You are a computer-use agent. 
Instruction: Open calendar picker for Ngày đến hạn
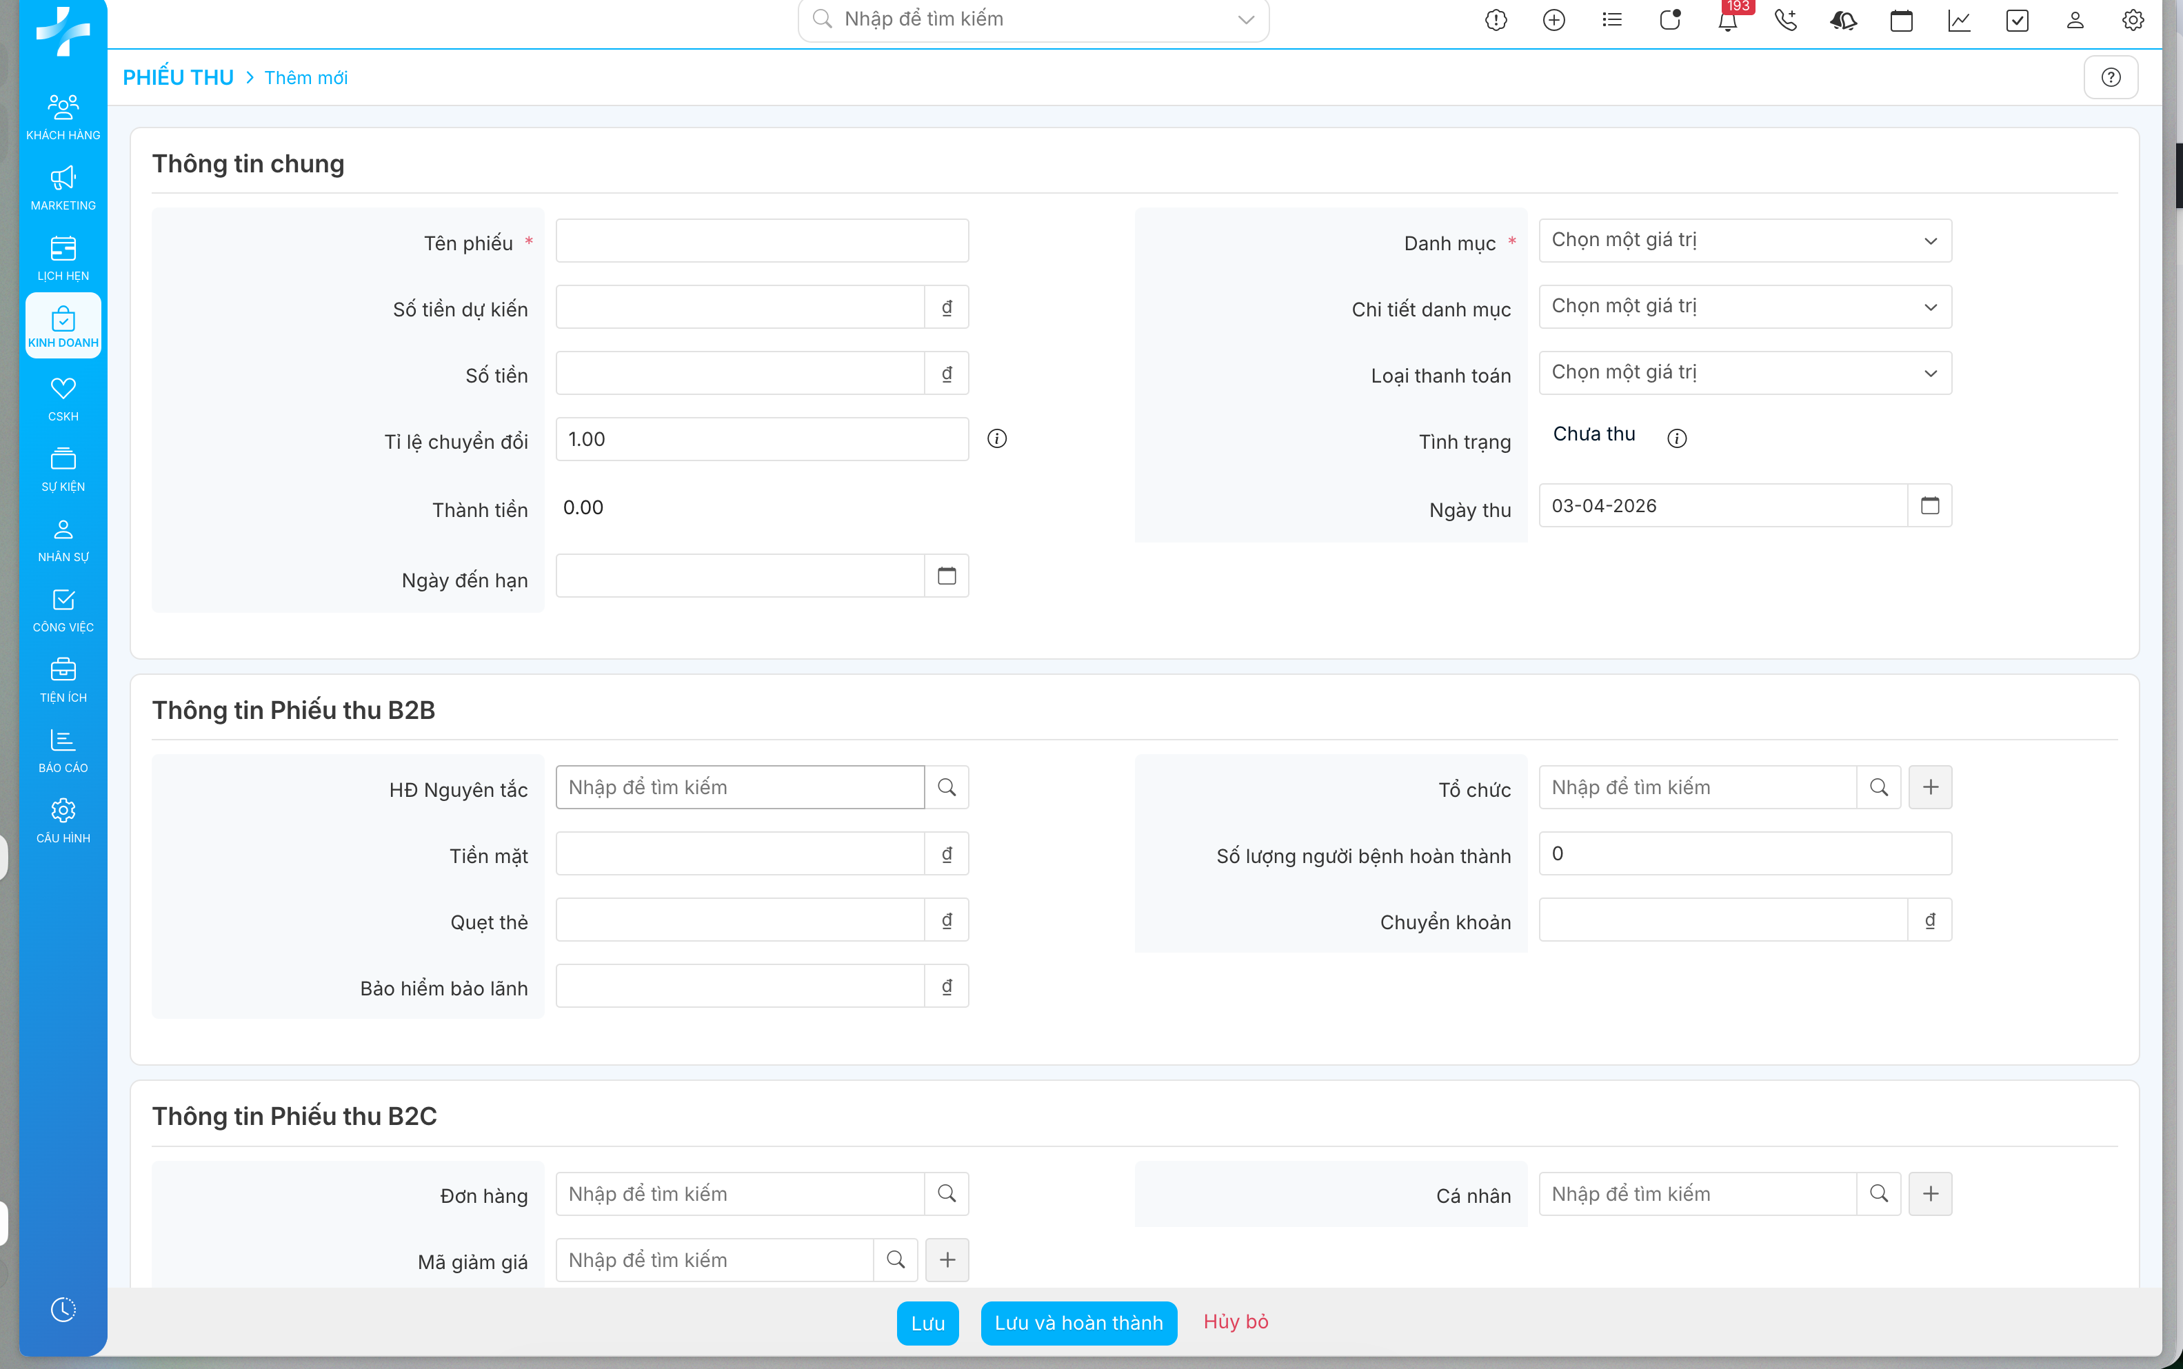point(946,577)
